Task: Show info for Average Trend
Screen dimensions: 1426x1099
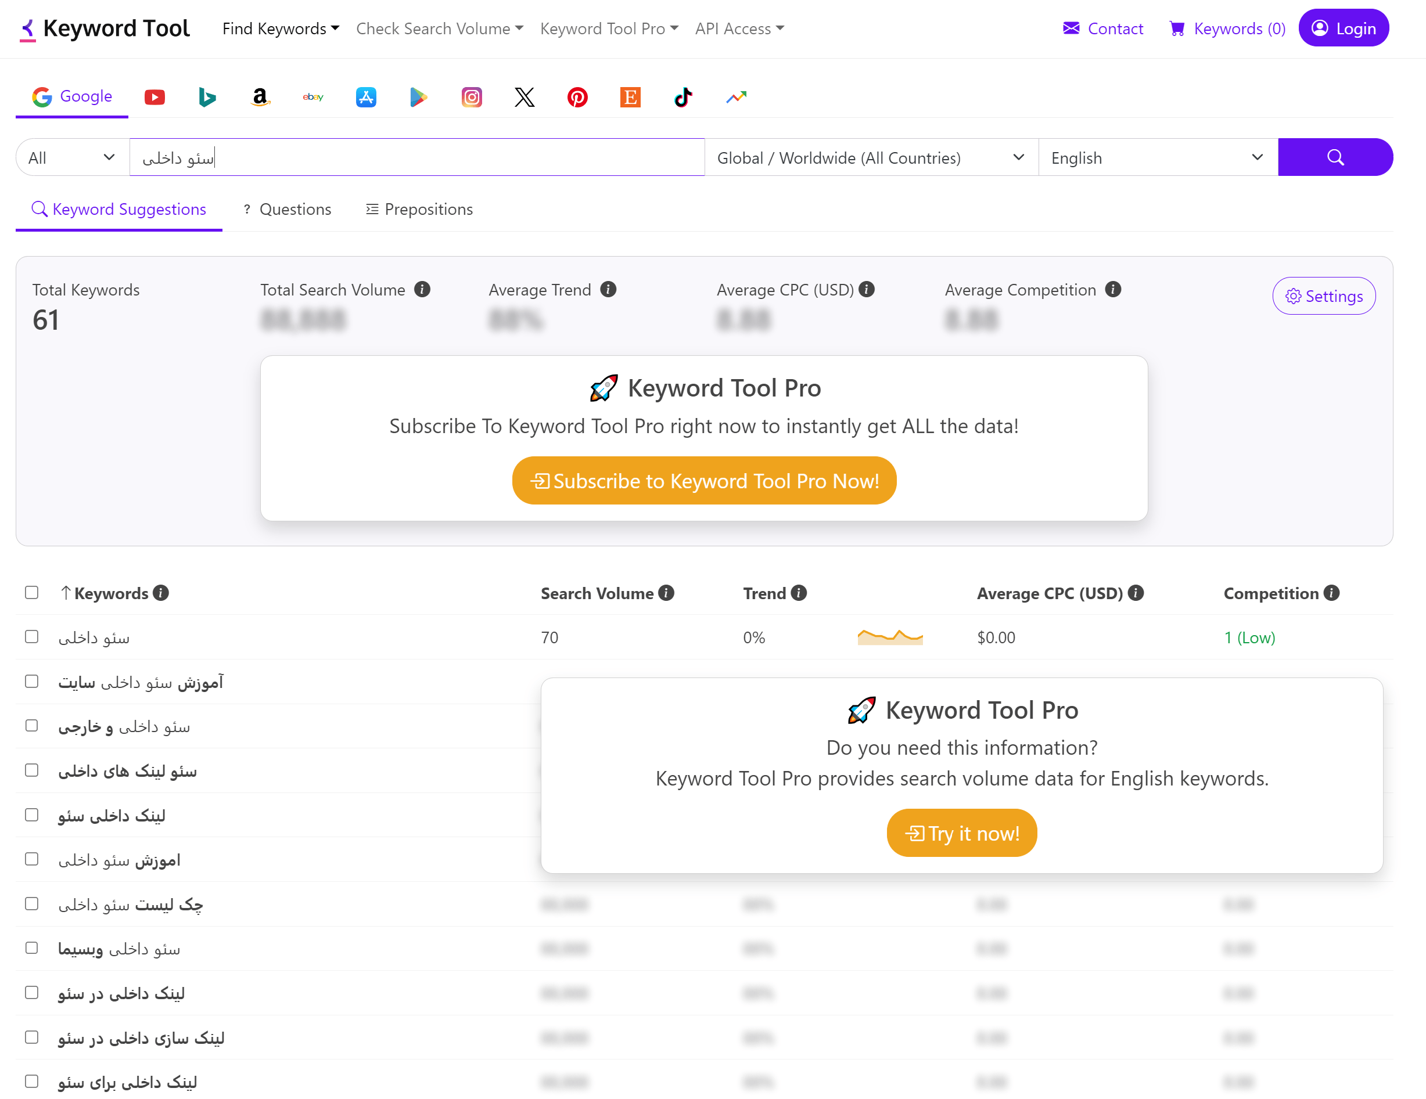Action: coord(608,289)
